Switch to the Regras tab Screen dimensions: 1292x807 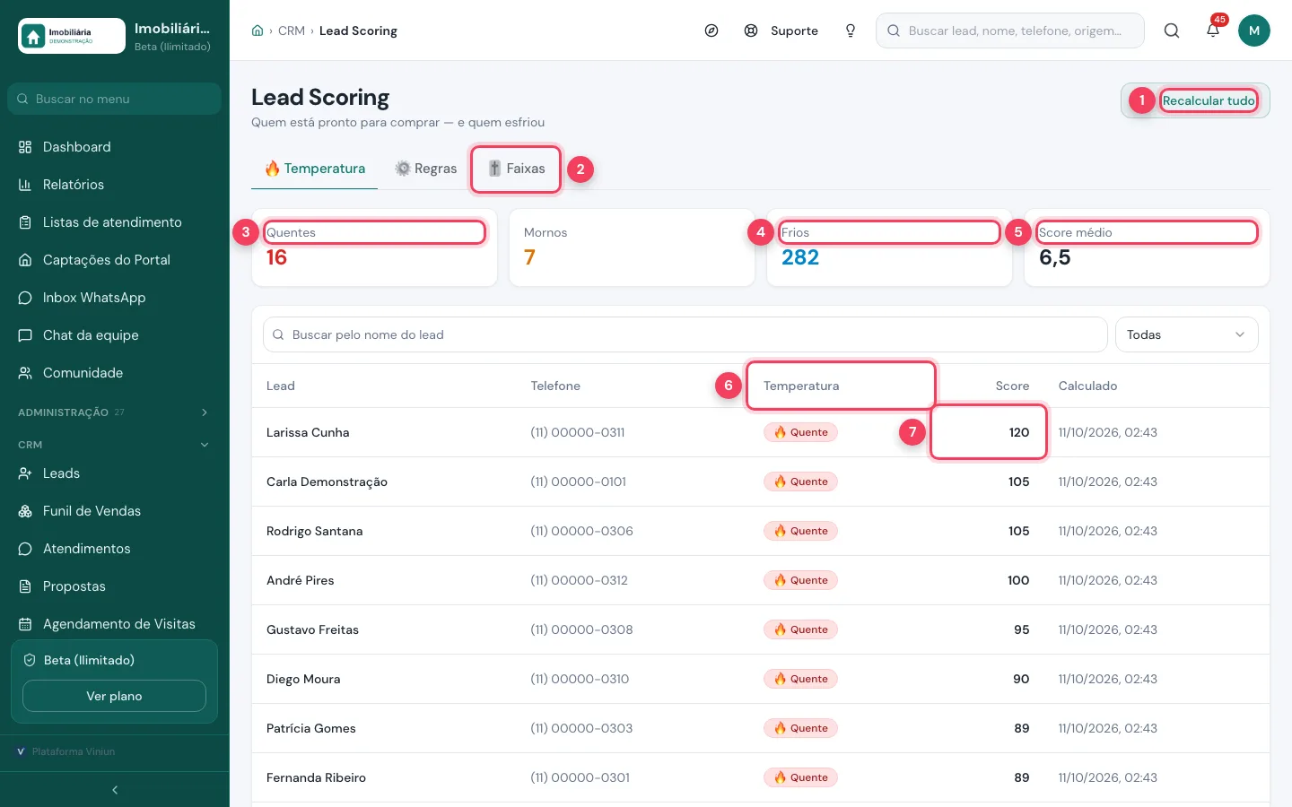tap(426, 169)
